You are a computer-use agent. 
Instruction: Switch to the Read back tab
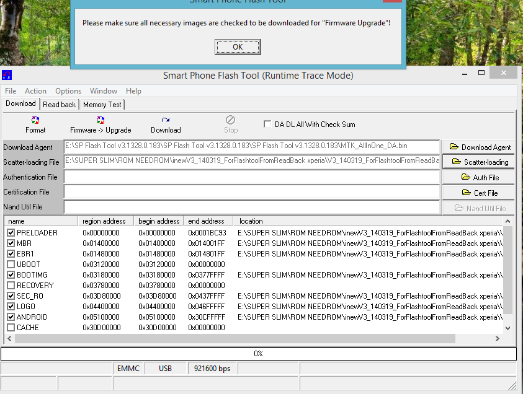tap(60, 105)
